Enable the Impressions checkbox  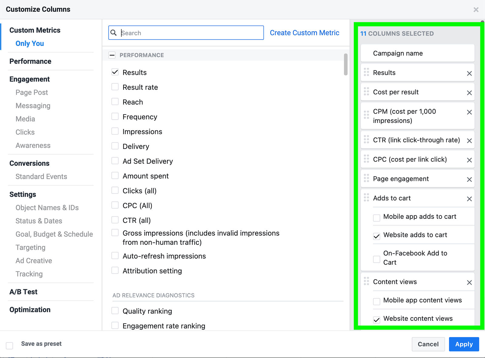point(115,131)
